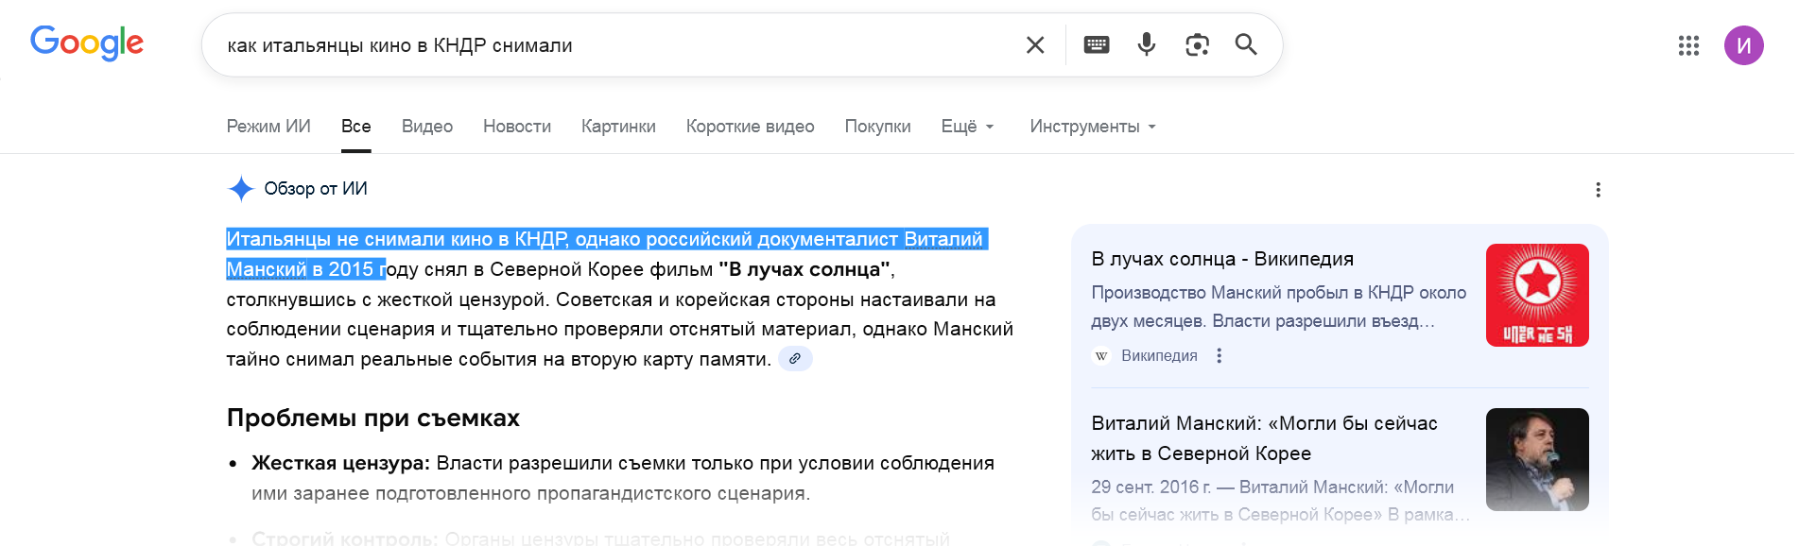Open the Google account avatar menu
The image size is (1799, 547).
(1743, 45)
